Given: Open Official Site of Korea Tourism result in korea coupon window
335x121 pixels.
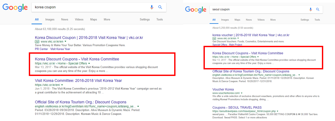Looking at the screenshot, I should tap(81, 102).
